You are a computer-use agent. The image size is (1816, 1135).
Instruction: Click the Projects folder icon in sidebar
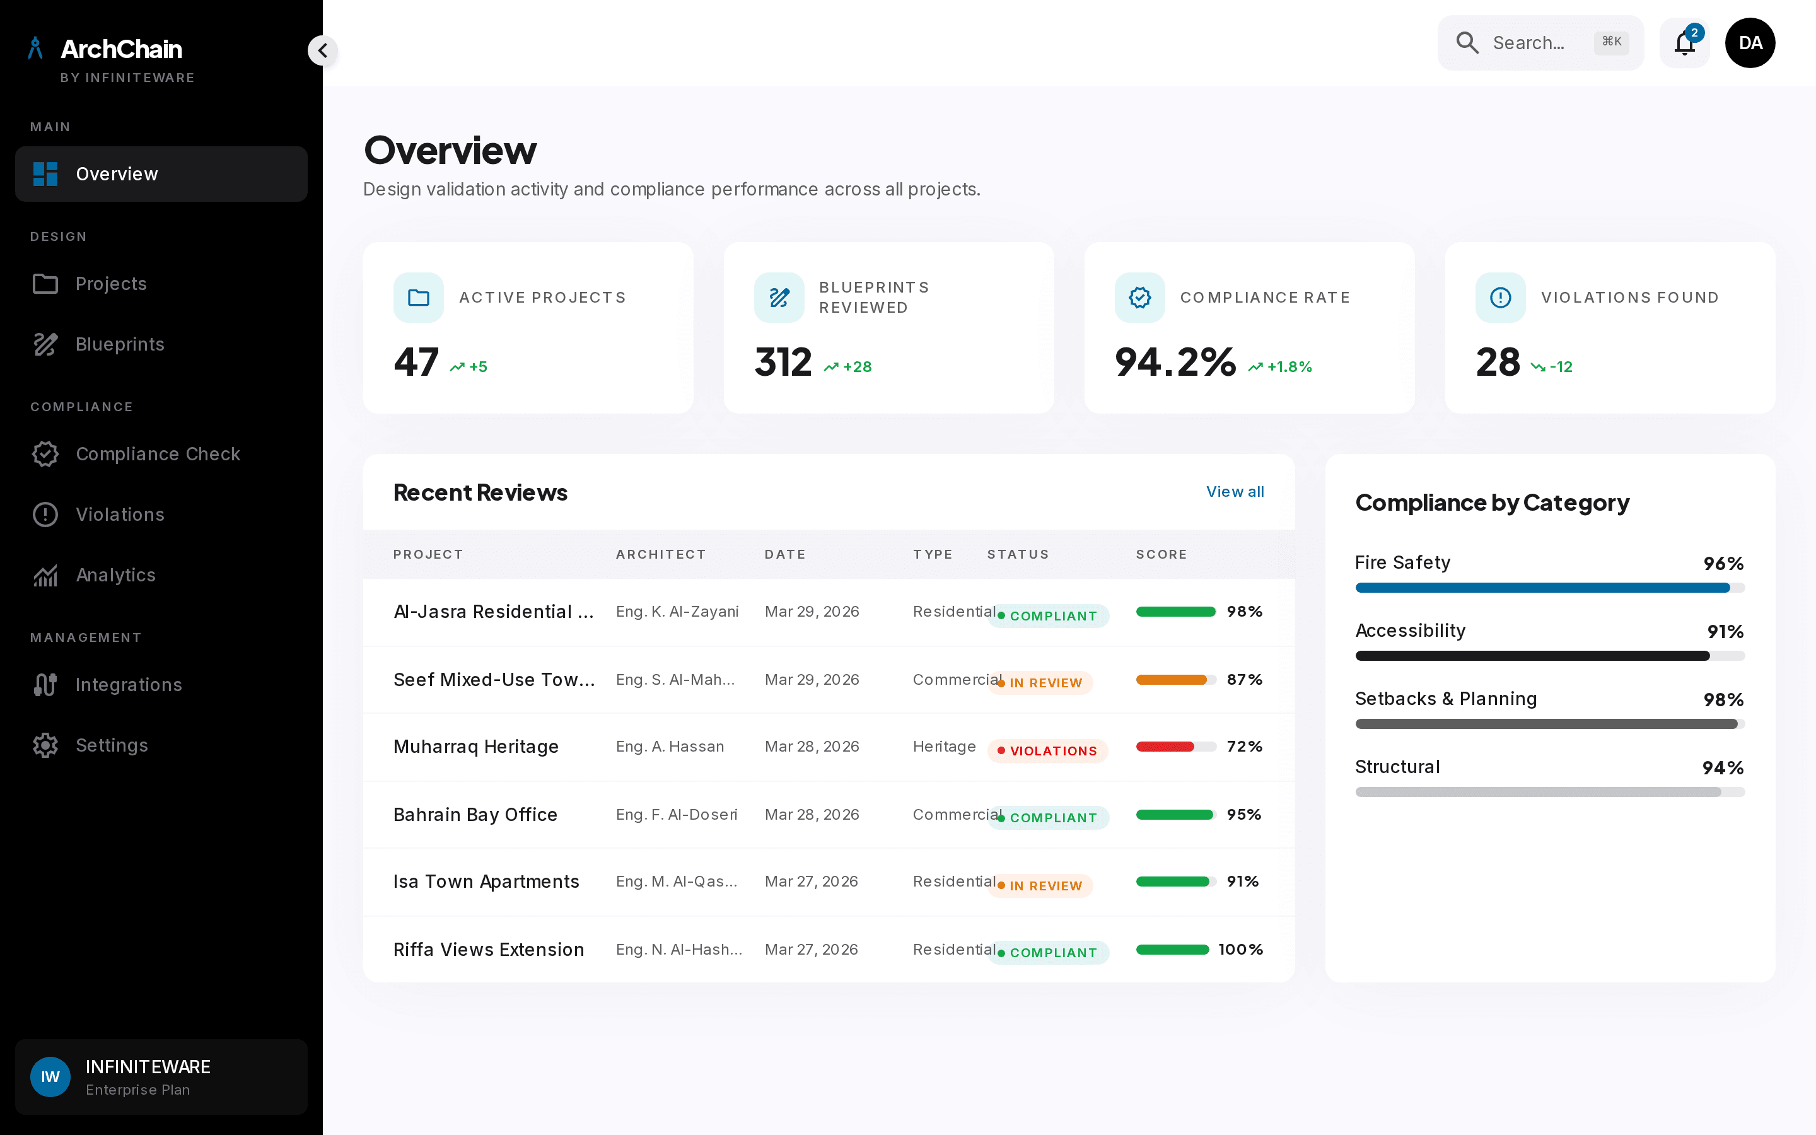45,284
